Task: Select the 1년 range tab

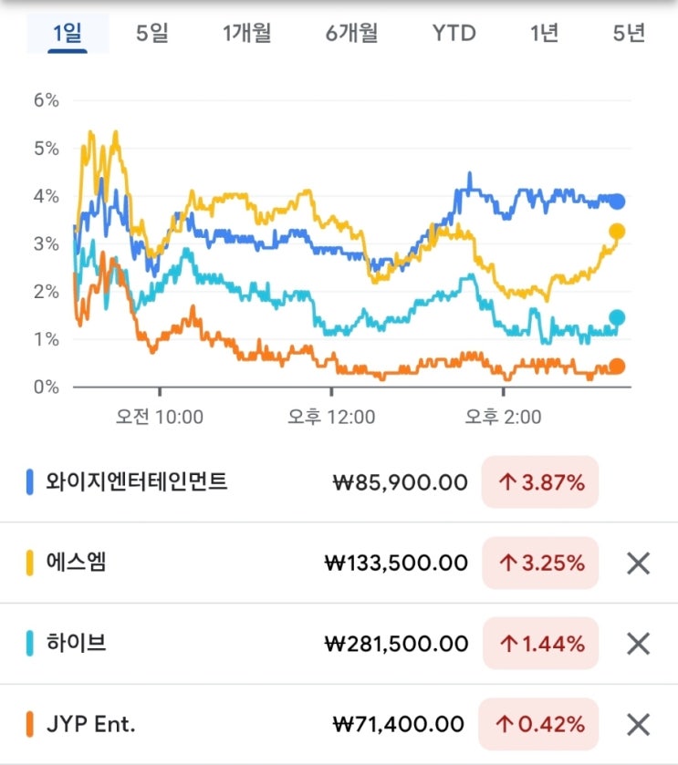Action: click(x=544, y=34)
